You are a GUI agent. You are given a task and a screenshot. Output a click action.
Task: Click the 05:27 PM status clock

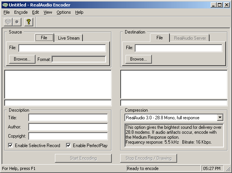tap(211, 168)
